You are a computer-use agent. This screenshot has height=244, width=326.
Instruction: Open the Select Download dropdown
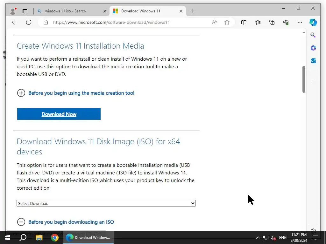106,203
